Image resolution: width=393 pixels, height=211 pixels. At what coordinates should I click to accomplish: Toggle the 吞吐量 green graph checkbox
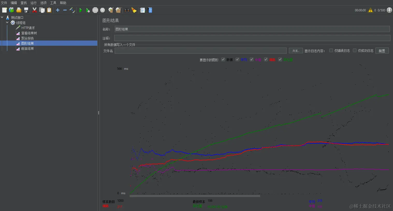click(280, 60)
